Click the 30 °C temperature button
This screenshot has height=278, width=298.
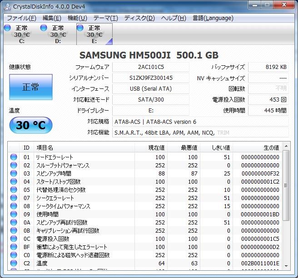(x=30, y=125)
